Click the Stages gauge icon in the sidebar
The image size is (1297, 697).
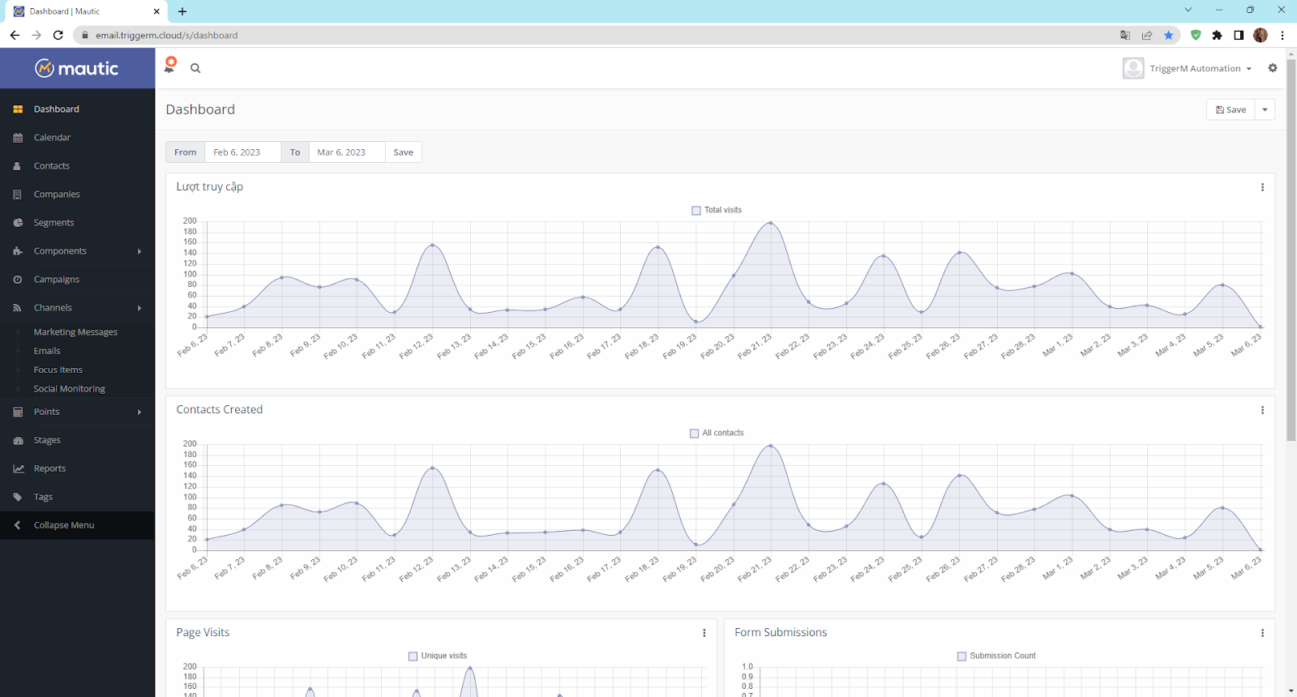tap(18, 440)
